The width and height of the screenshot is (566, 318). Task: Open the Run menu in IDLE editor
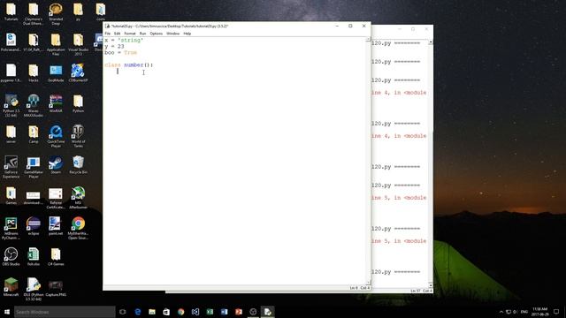143,34
